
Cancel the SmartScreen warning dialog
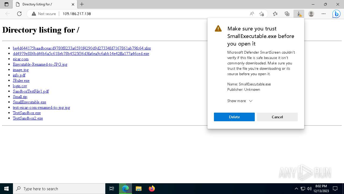(277, 117)
